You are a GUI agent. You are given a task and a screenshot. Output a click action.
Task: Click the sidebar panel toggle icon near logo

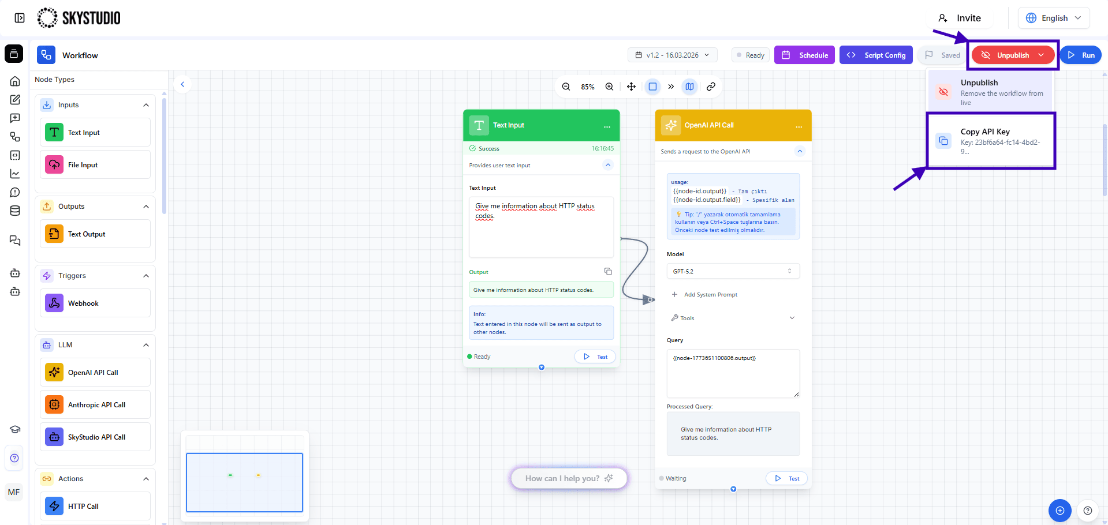pyautogui.click(x=20, y=18)
